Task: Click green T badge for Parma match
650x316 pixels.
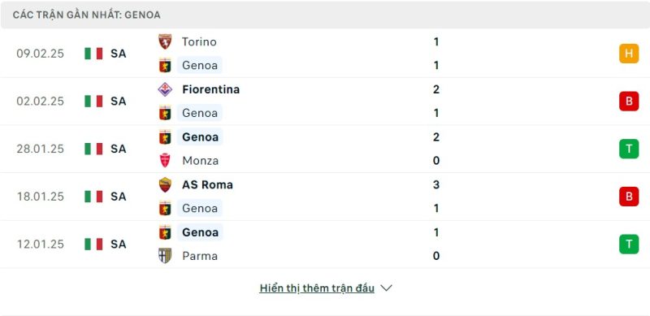Action: click(x=629, y=244)
